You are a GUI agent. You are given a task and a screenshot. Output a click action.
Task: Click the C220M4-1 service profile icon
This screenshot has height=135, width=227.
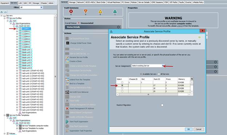(20, 29)
